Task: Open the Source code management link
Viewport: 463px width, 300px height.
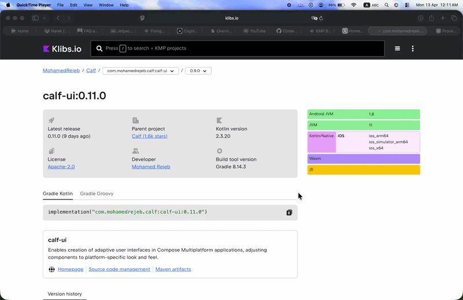Action: 119,269
